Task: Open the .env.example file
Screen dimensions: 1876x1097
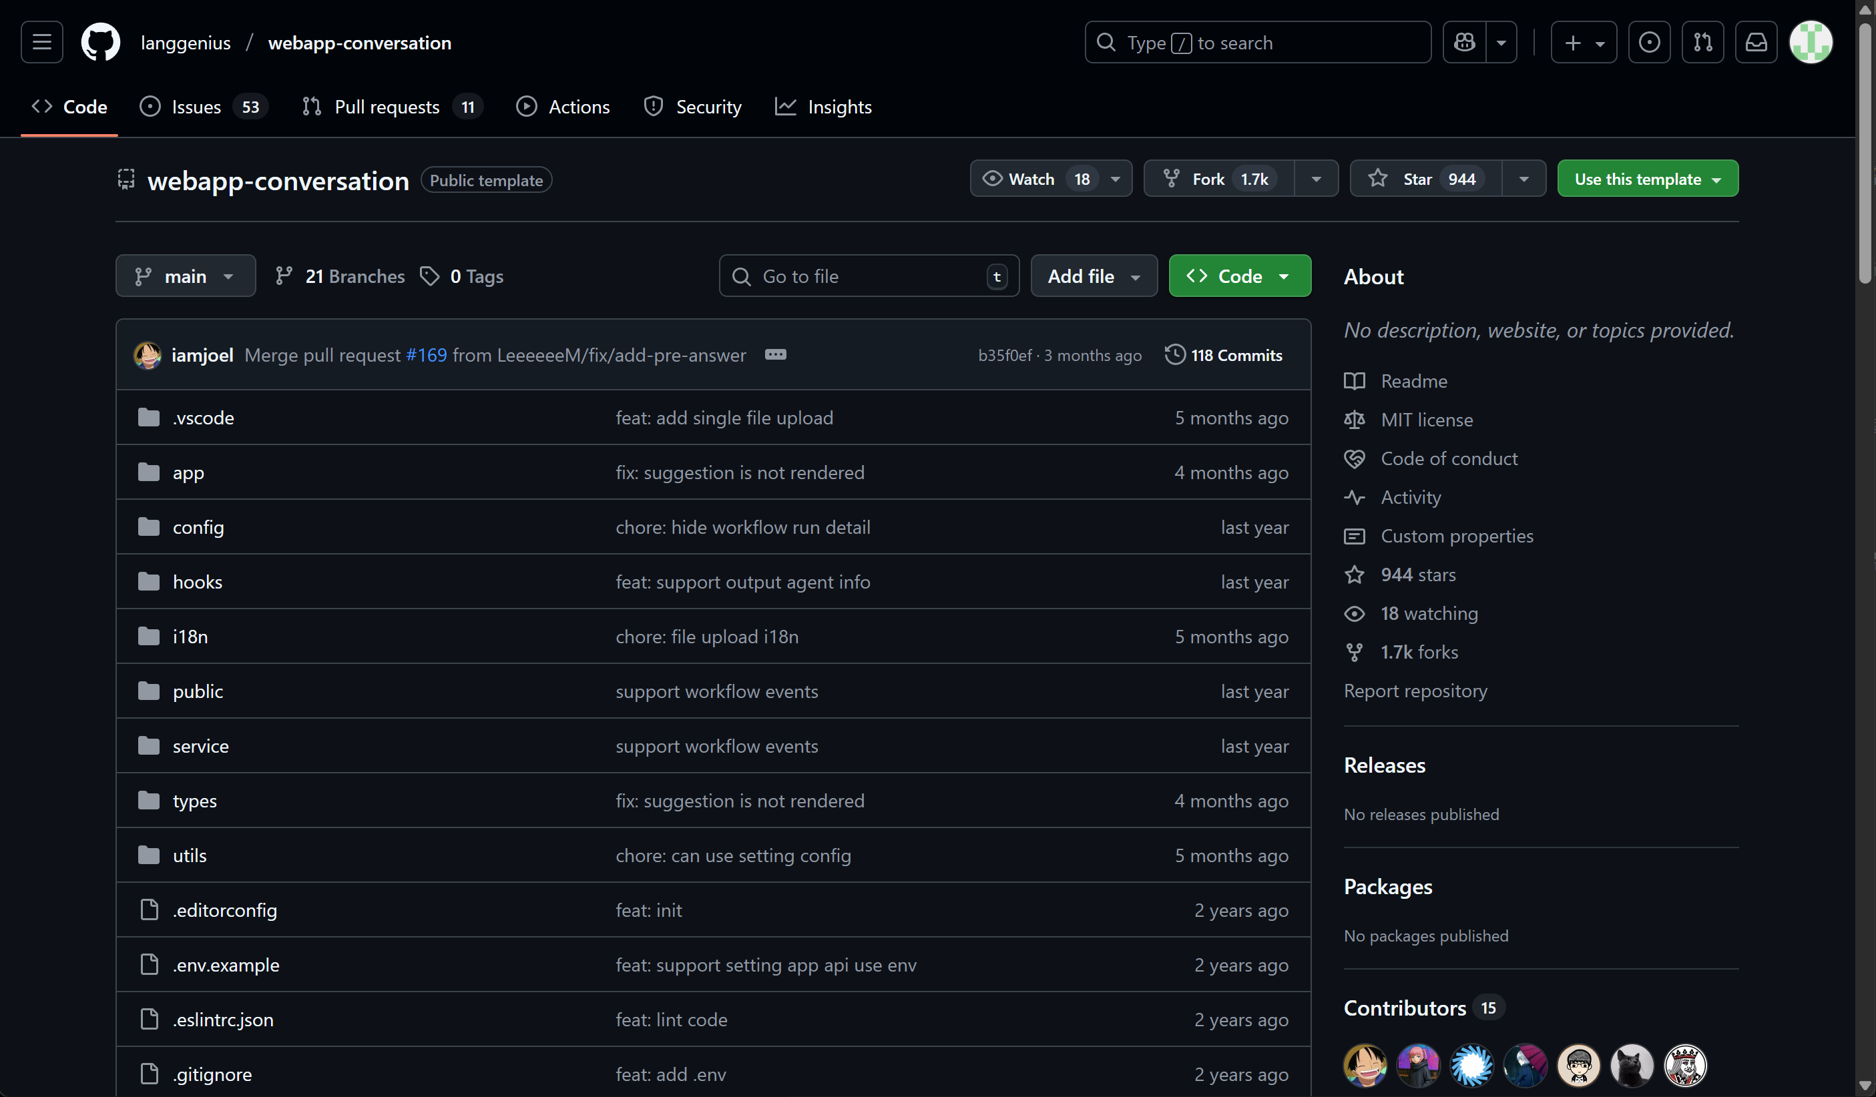Action: [226, 964]
